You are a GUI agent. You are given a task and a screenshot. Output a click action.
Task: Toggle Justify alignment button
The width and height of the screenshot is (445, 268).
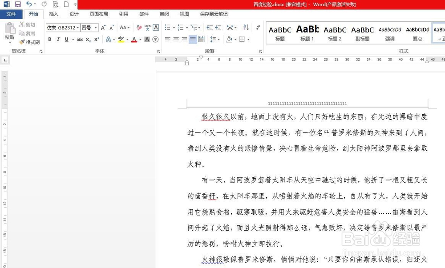pyautogui.click(x=193, y=40)
